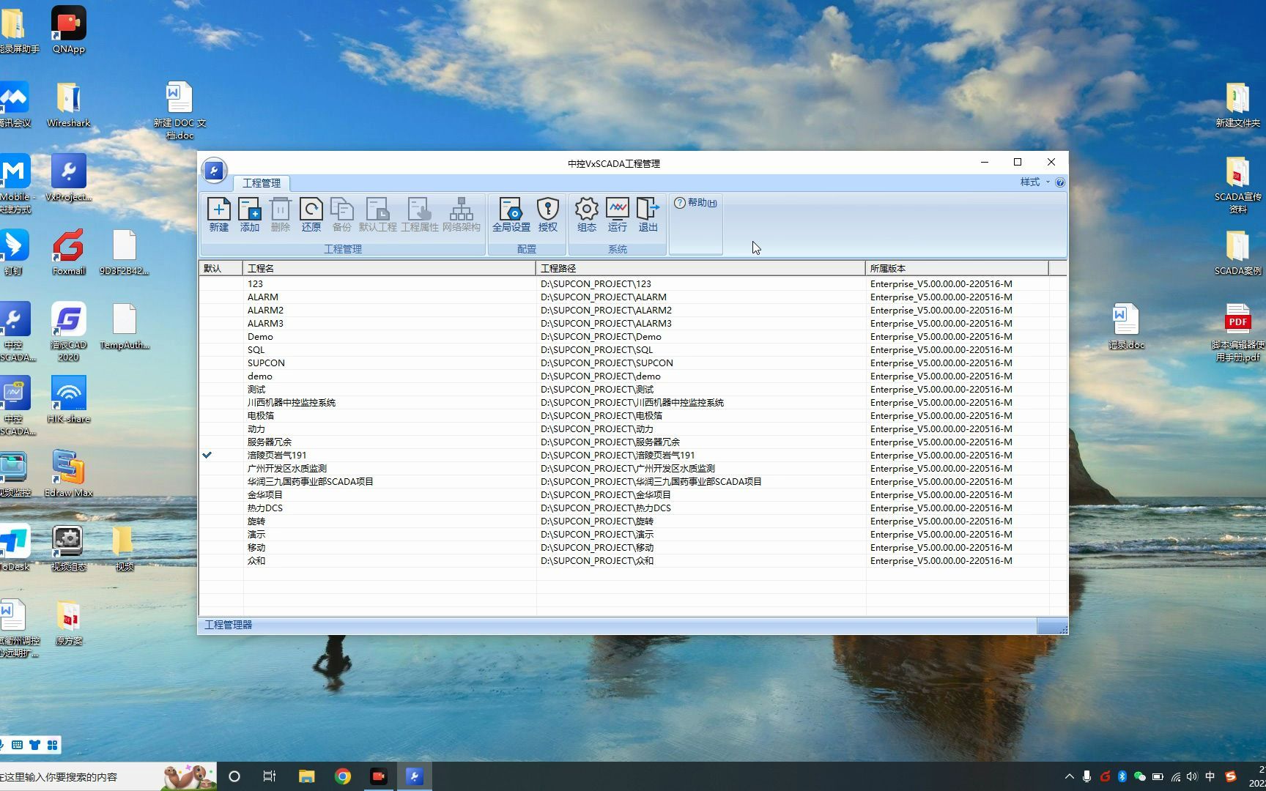Select the 电极箔 project name

(261, 415)
